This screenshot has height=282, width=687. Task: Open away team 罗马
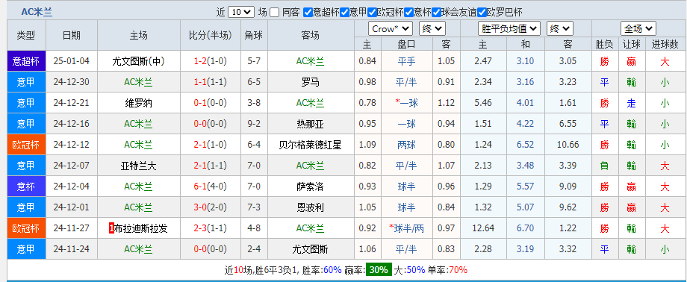pos(310,82)
